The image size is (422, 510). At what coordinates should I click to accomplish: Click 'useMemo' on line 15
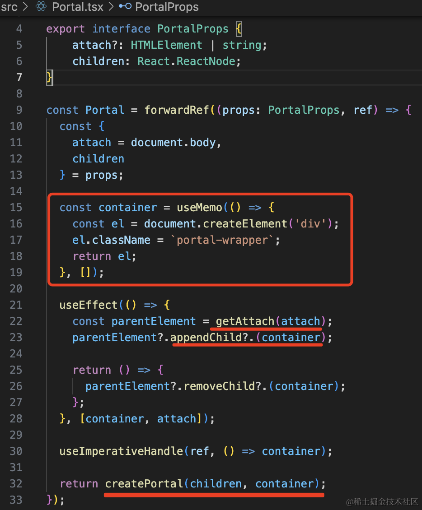point(199,208)
